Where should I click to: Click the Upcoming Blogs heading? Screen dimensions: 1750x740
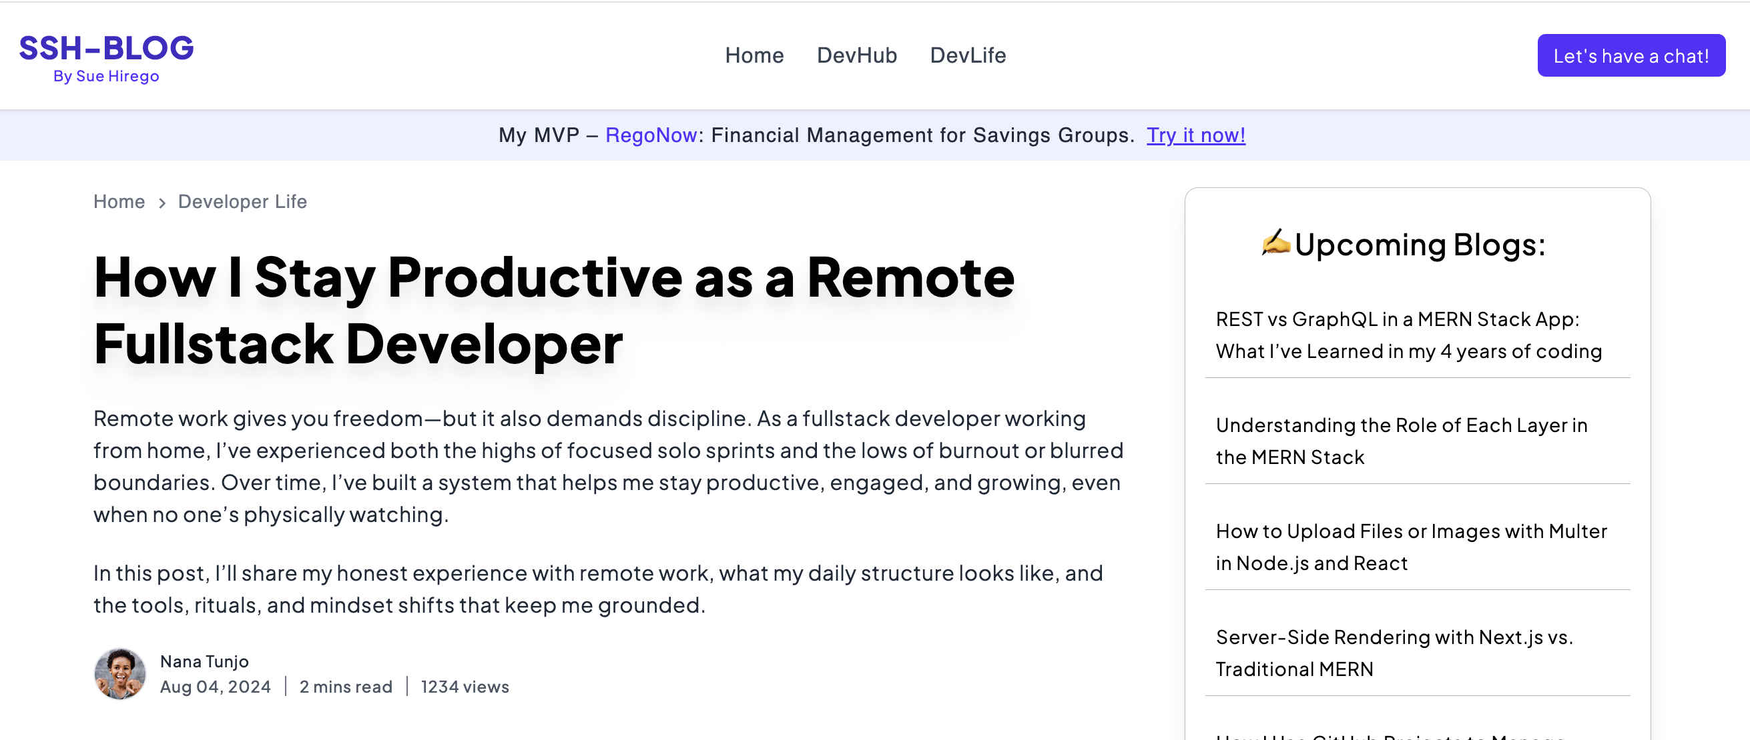[x=1419, y=244]
